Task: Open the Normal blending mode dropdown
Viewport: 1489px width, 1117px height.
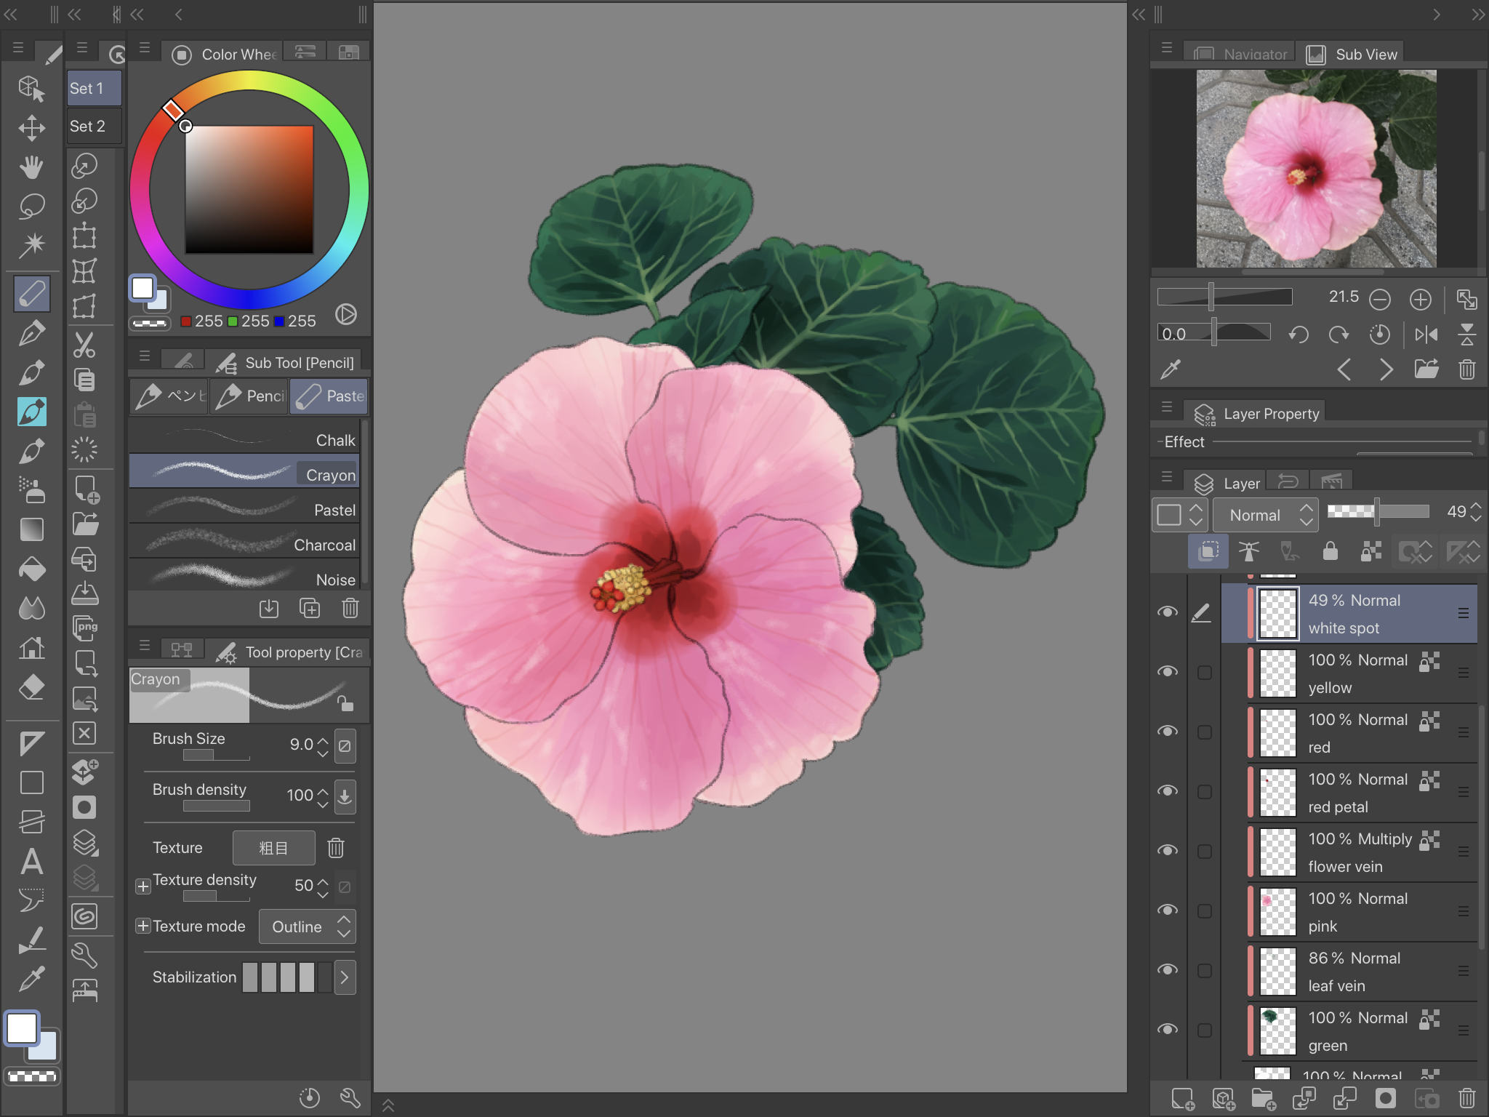Action: point(1266,515)
